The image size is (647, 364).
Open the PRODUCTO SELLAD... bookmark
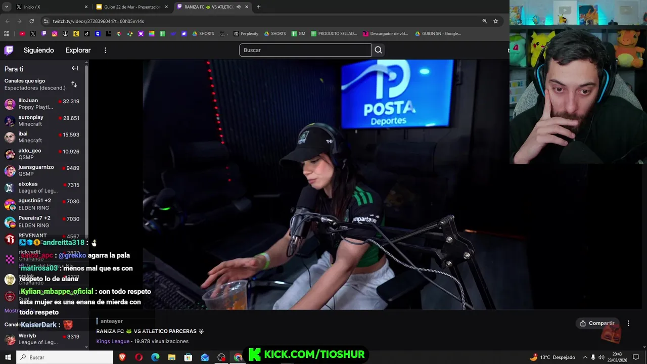pos(334,34)
